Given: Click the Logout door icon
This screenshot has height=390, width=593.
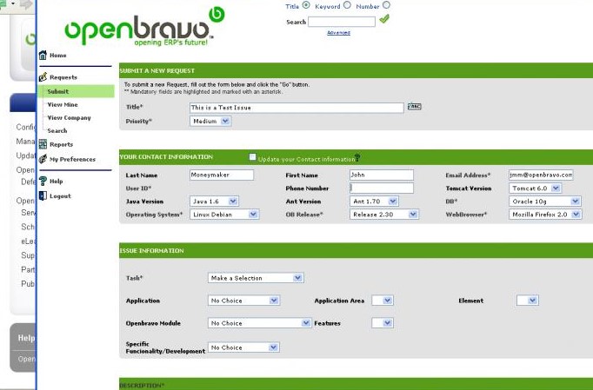Looking at the screenshot, I should click(x=43, y=195).
